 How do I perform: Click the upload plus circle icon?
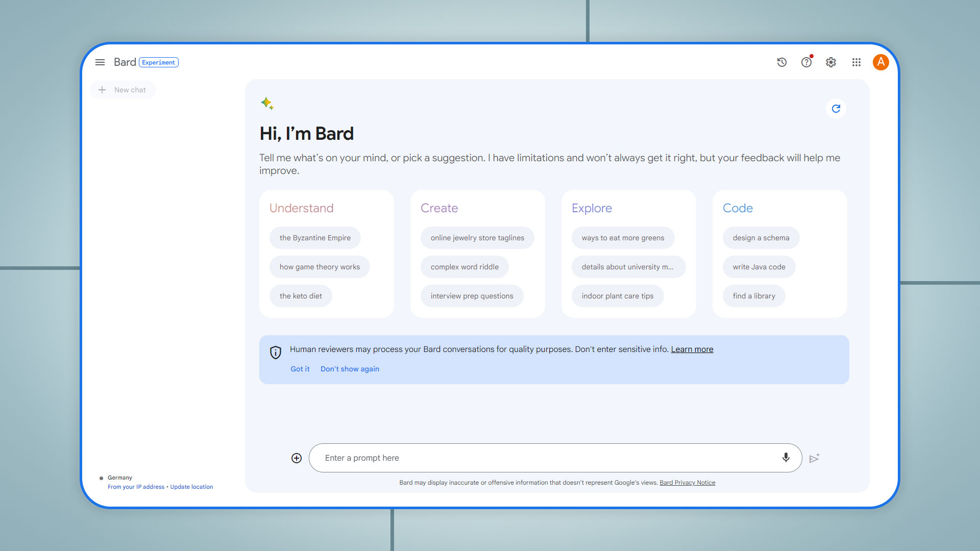297,458
